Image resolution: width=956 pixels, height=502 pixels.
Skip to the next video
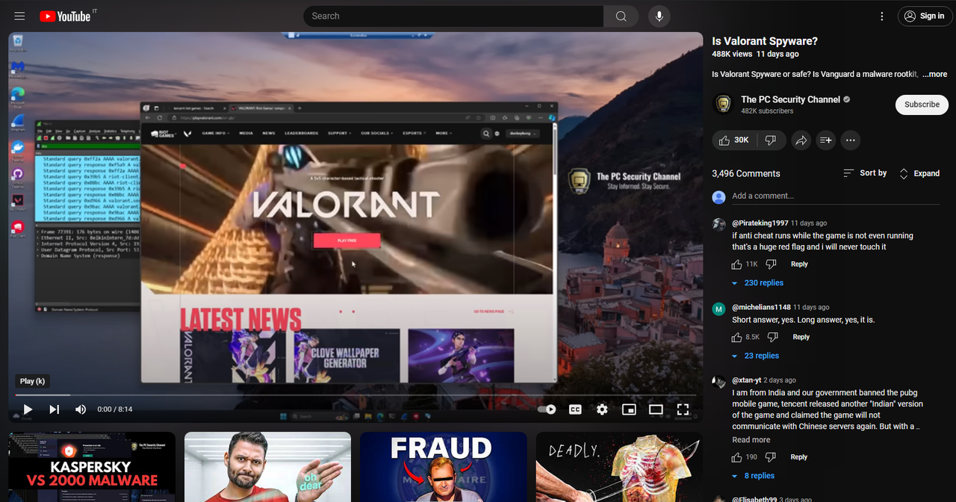click(54, 409)
